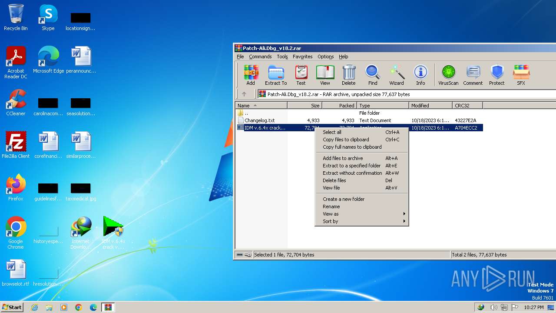Choose Rename from context menu
This screenshot has height=313, width=556.
pyautogui.click(x=361, y=206)
